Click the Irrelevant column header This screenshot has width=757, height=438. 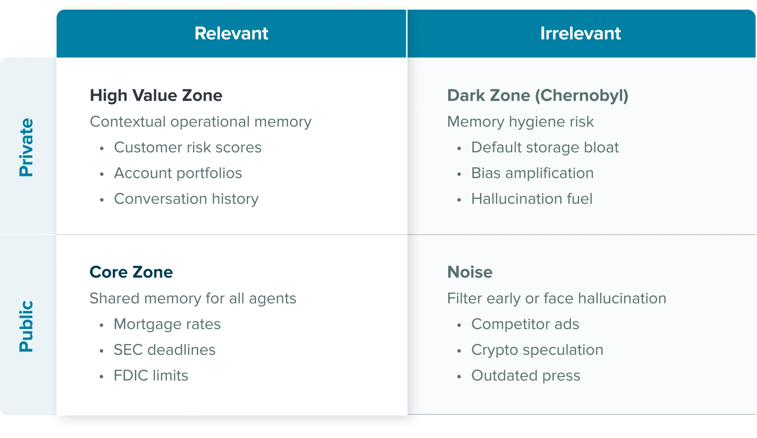(x=580, y=33)
